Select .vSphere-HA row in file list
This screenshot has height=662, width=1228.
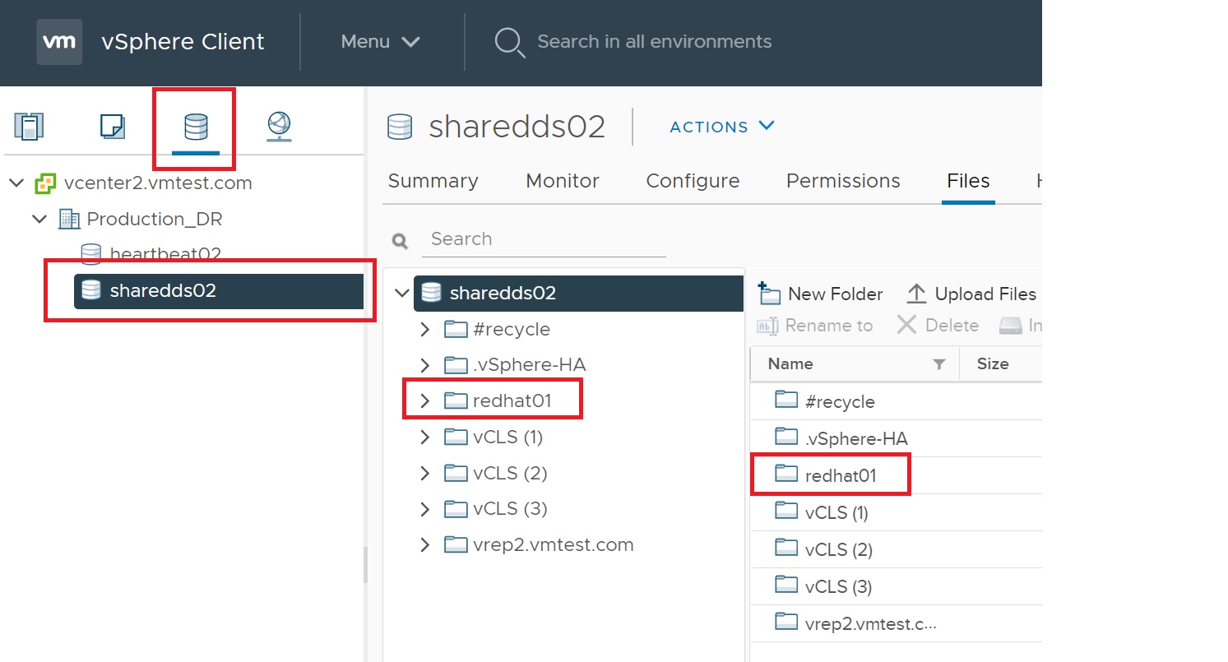896,438
